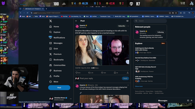Open three-dot menu on Dexerto's reply post
This screenshot has height=109, width=195.
coord(128,85)
